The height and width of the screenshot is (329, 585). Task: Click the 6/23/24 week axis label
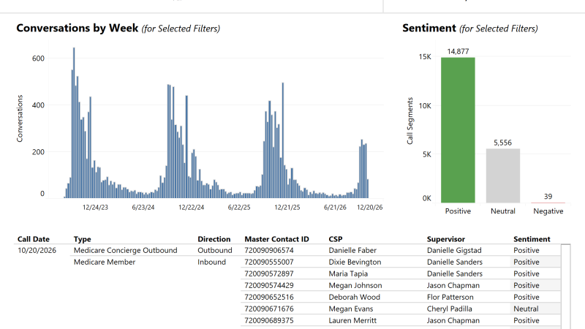point(143,208)
